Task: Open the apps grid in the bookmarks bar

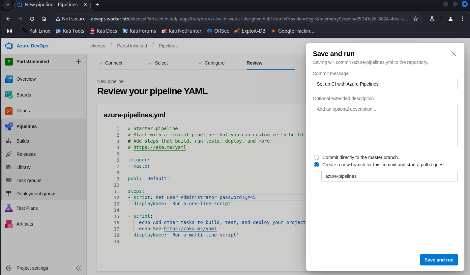Action: click(x=10, y=31)
